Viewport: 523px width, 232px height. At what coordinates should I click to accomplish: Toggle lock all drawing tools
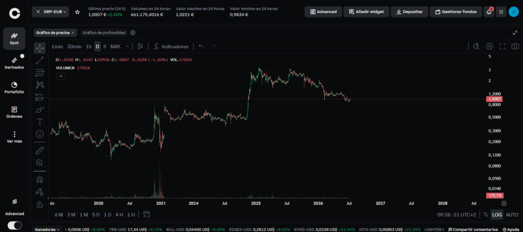40,204
